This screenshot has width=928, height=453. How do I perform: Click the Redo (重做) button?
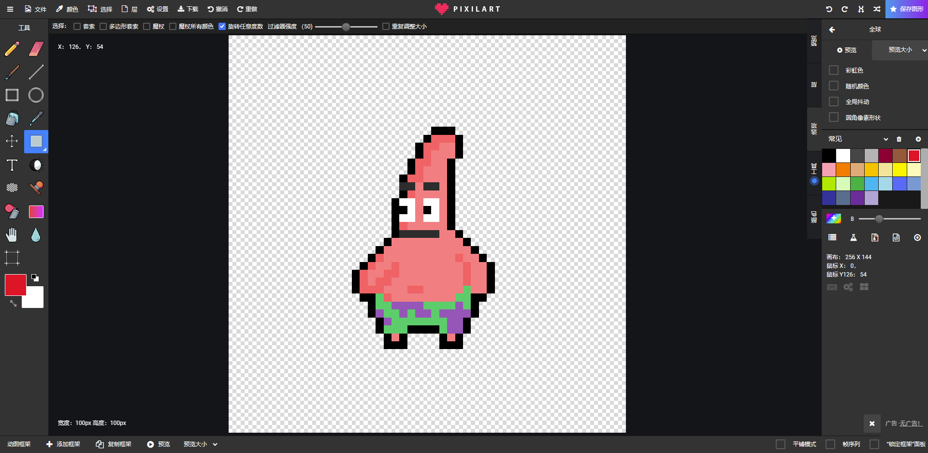[x=247, y=9]
